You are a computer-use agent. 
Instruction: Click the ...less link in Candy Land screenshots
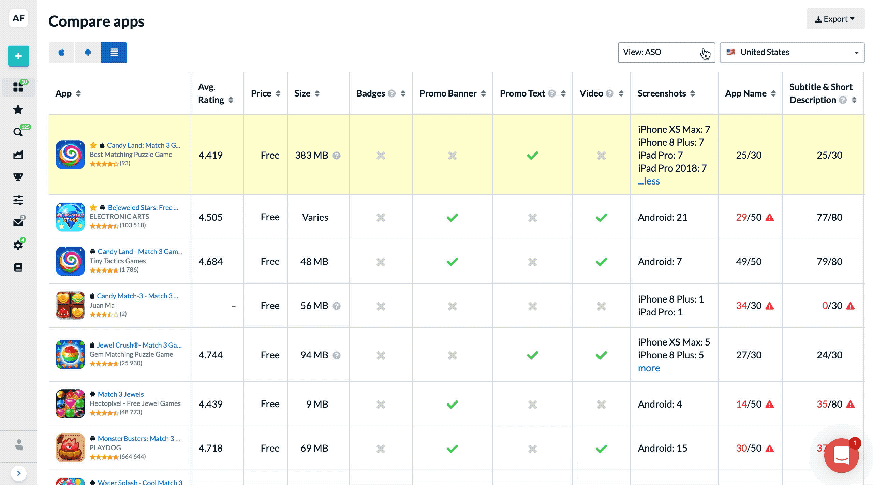(649, 181)
